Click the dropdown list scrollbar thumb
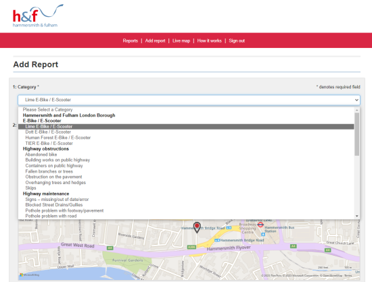This screenshot has width=372, height=282. [357, 134]
